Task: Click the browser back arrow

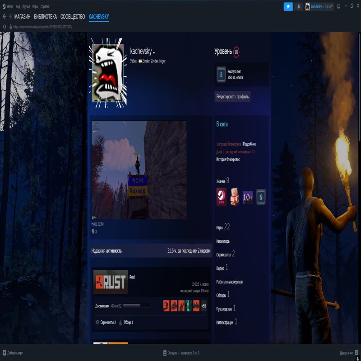Action: click(x=4, y=17)
